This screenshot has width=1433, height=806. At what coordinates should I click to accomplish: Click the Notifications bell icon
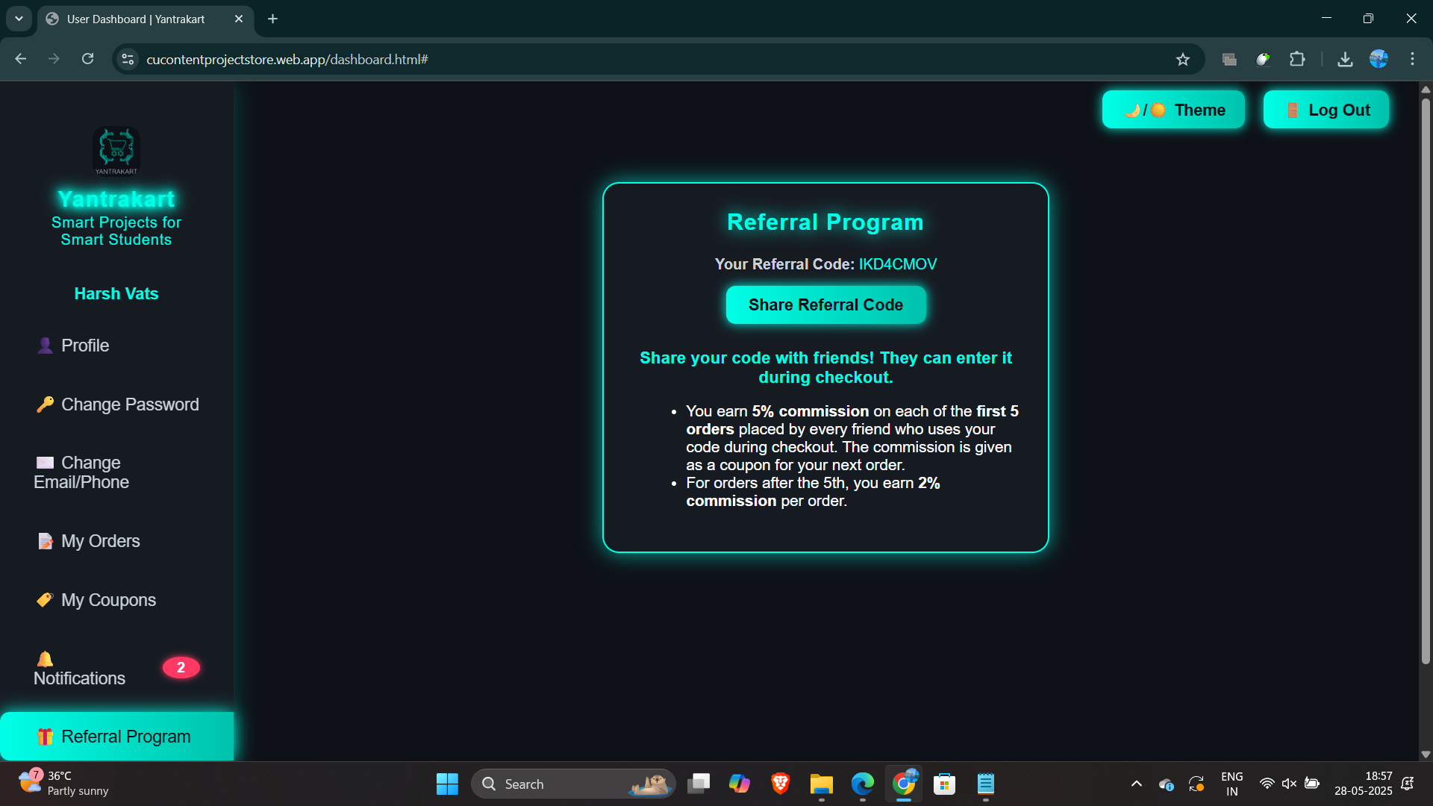45,659
